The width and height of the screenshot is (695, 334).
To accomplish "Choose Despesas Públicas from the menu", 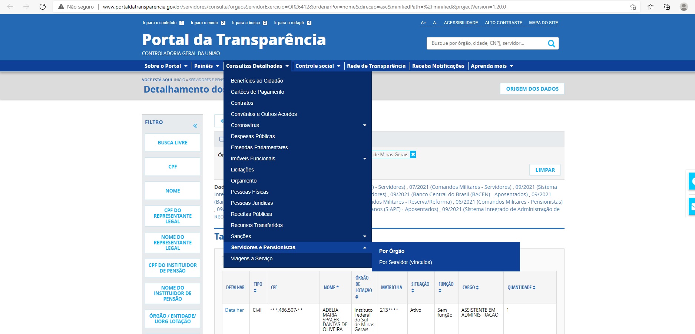I will (253, 136).
